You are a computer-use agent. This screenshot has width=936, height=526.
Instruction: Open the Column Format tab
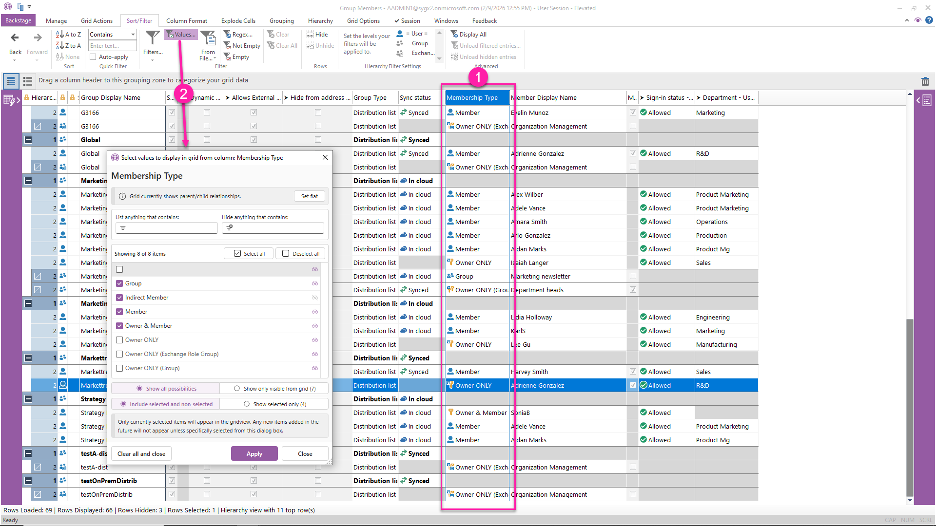pos(186,21)
